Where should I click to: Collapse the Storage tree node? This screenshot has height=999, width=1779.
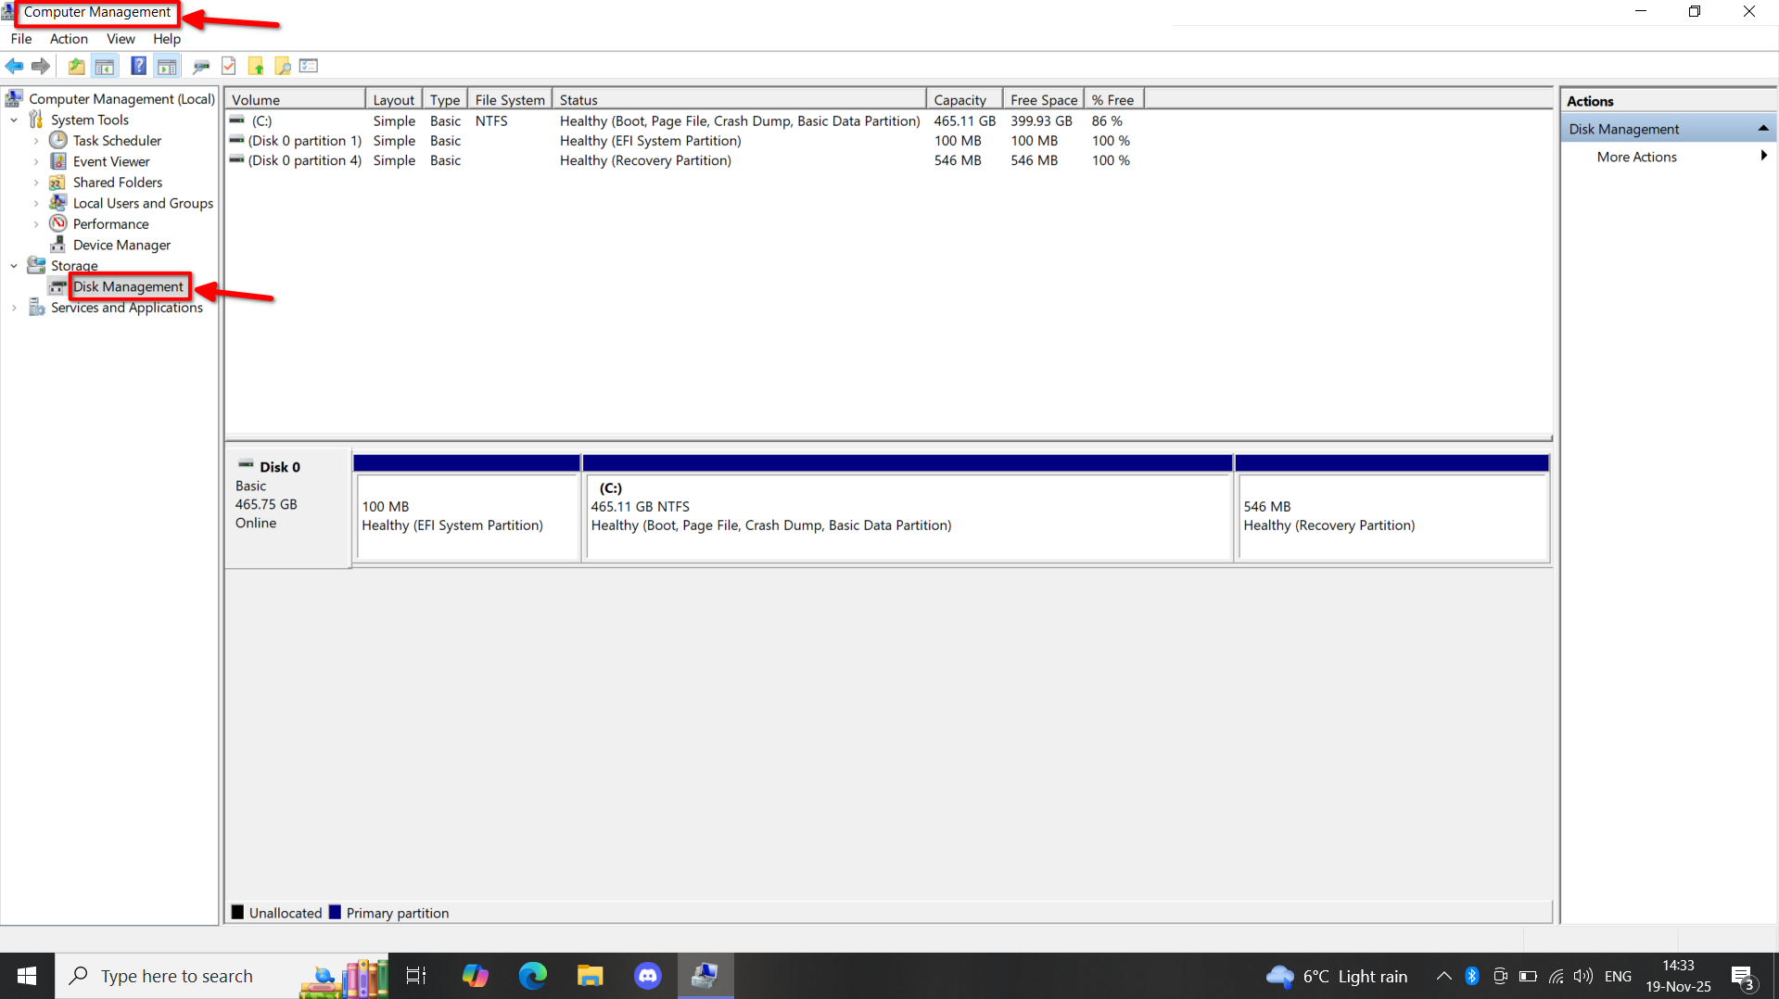coord(14,266)
